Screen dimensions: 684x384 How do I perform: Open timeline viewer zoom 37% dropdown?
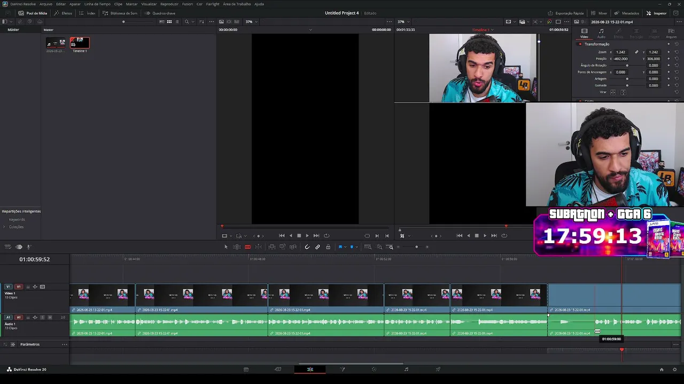[403, 22]
